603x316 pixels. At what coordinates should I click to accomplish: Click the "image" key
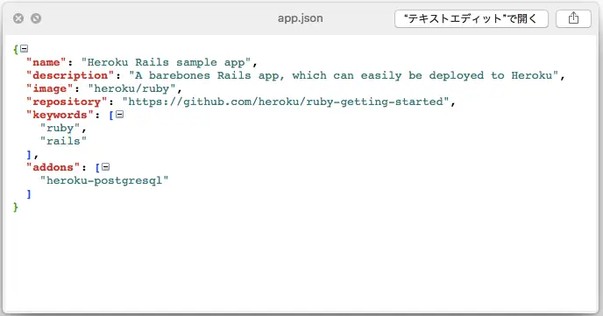click(50, 88)
